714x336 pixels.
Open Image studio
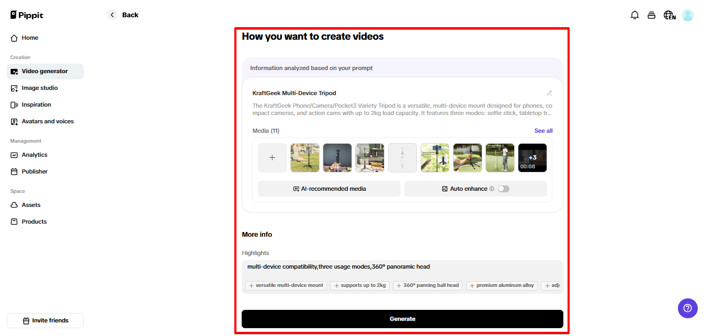coord(45,88)
